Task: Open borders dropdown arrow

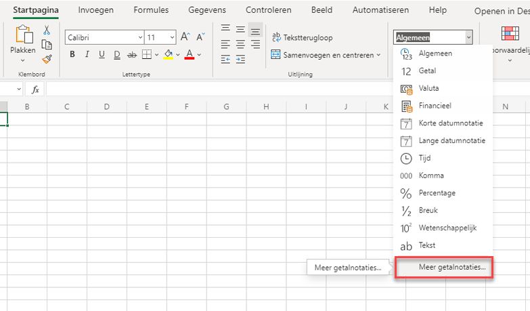Action: point(156,54)
